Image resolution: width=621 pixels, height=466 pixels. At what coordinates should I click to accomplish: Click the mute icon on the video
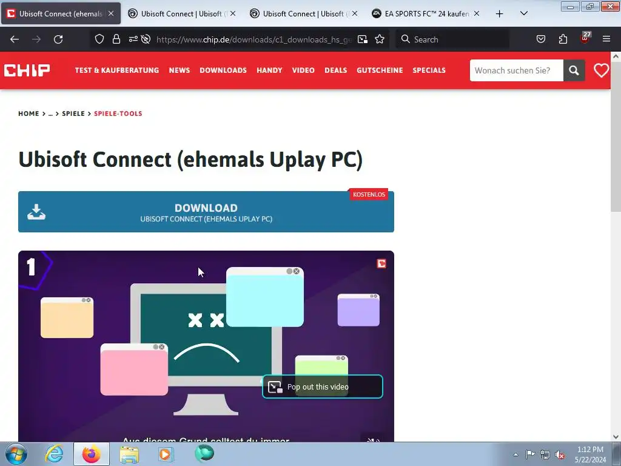[x=373, y=439]
